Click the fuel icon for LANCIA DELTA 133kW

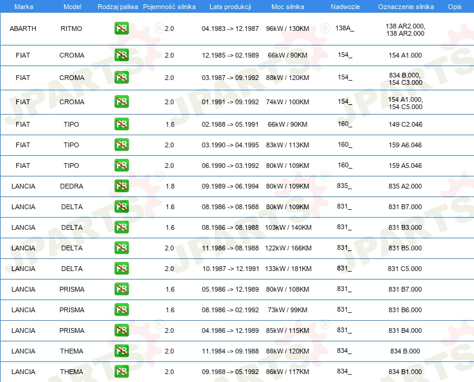coord(121,268)
